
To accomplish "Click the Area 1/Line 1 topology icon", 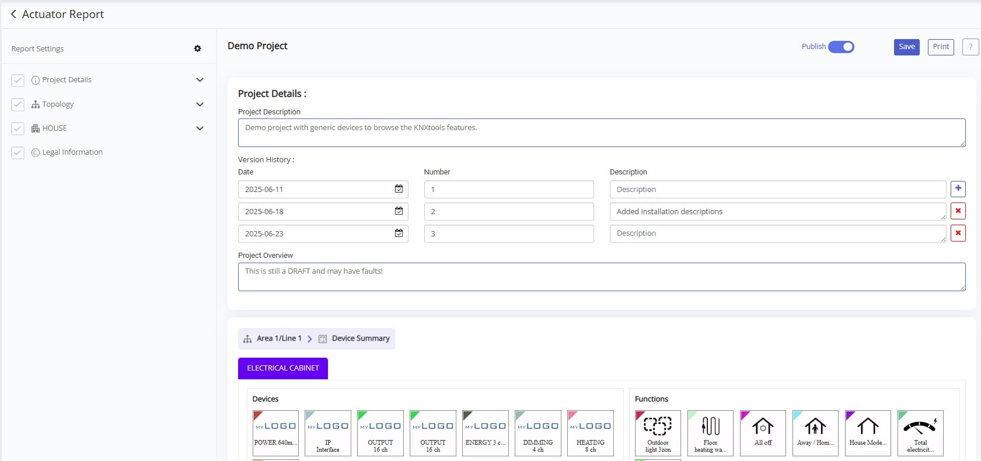I will point(247,338).
